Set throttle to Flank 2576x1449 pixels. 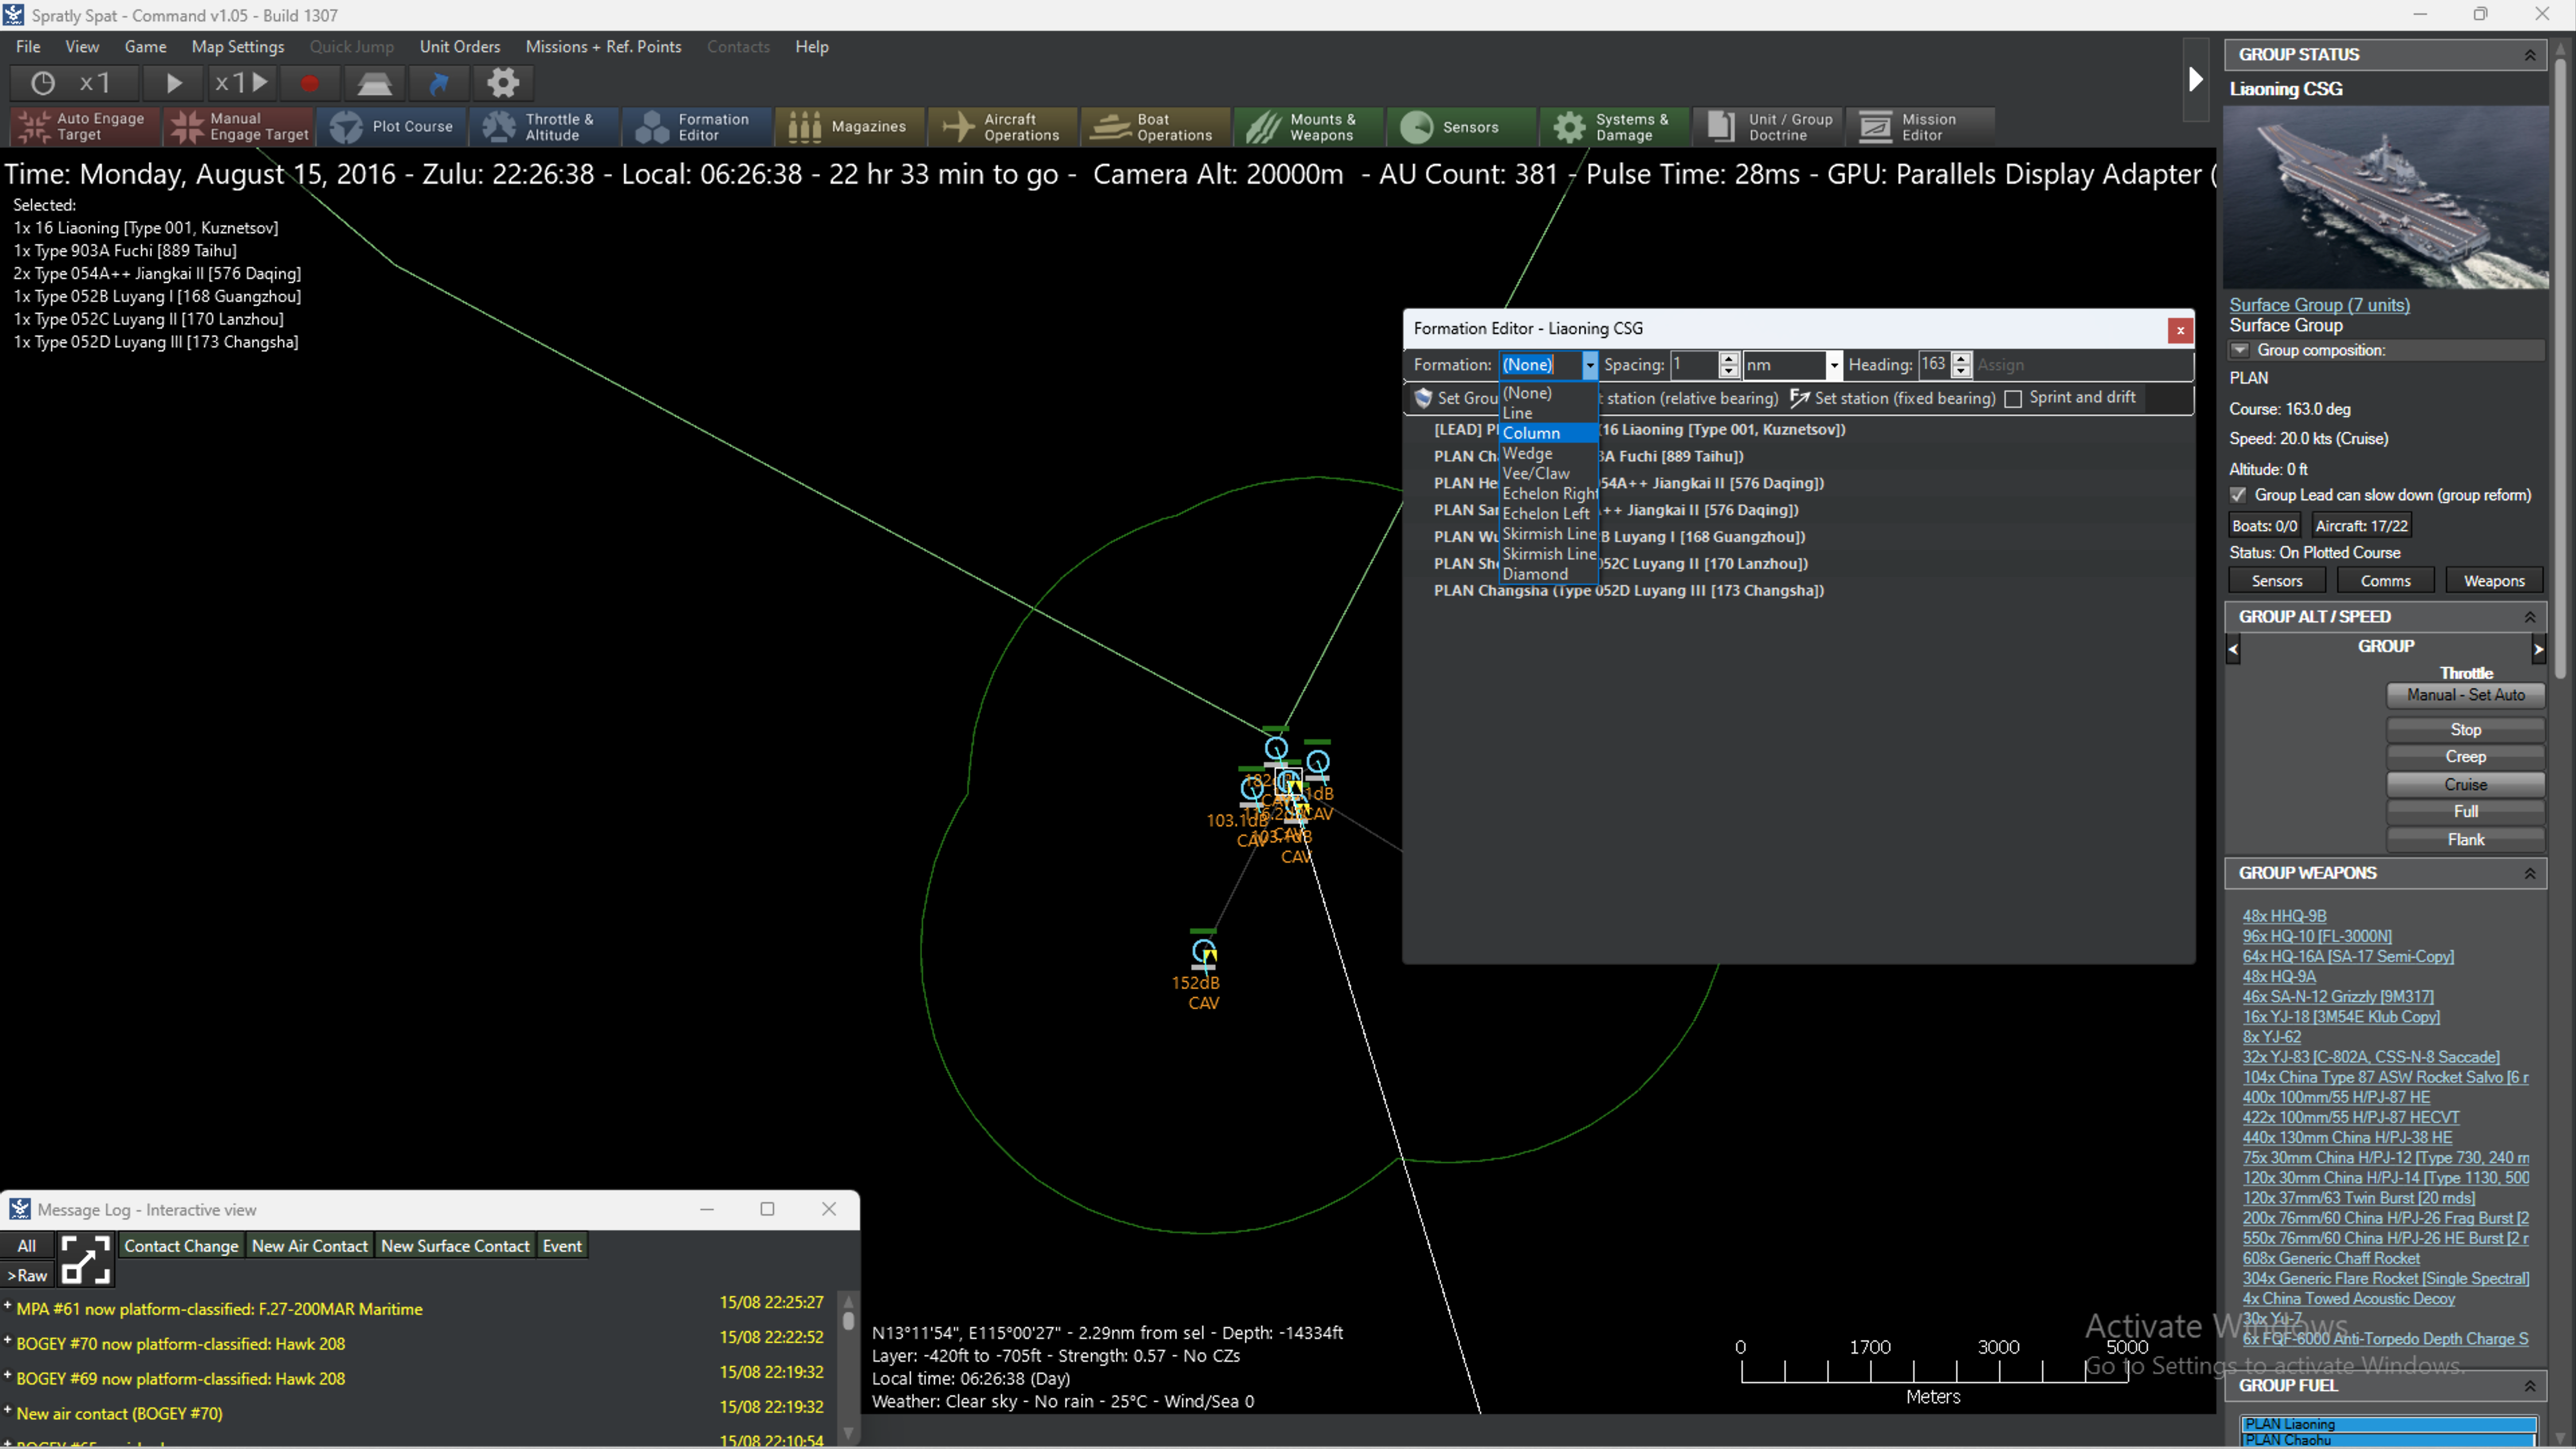pos(2465,839)
